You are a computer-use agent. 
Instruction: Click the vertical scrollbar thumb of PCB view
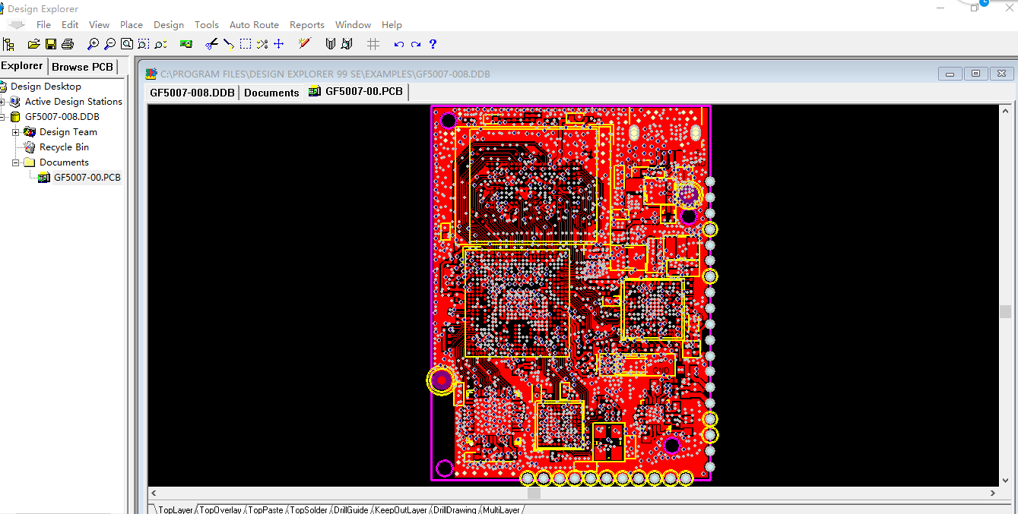coord(1006,311)
